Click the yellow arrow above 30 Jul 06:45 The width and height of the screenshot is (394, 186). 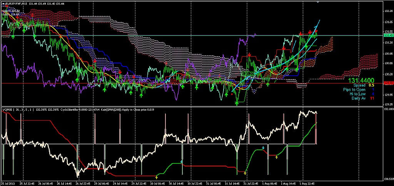[x=157, y=178]
